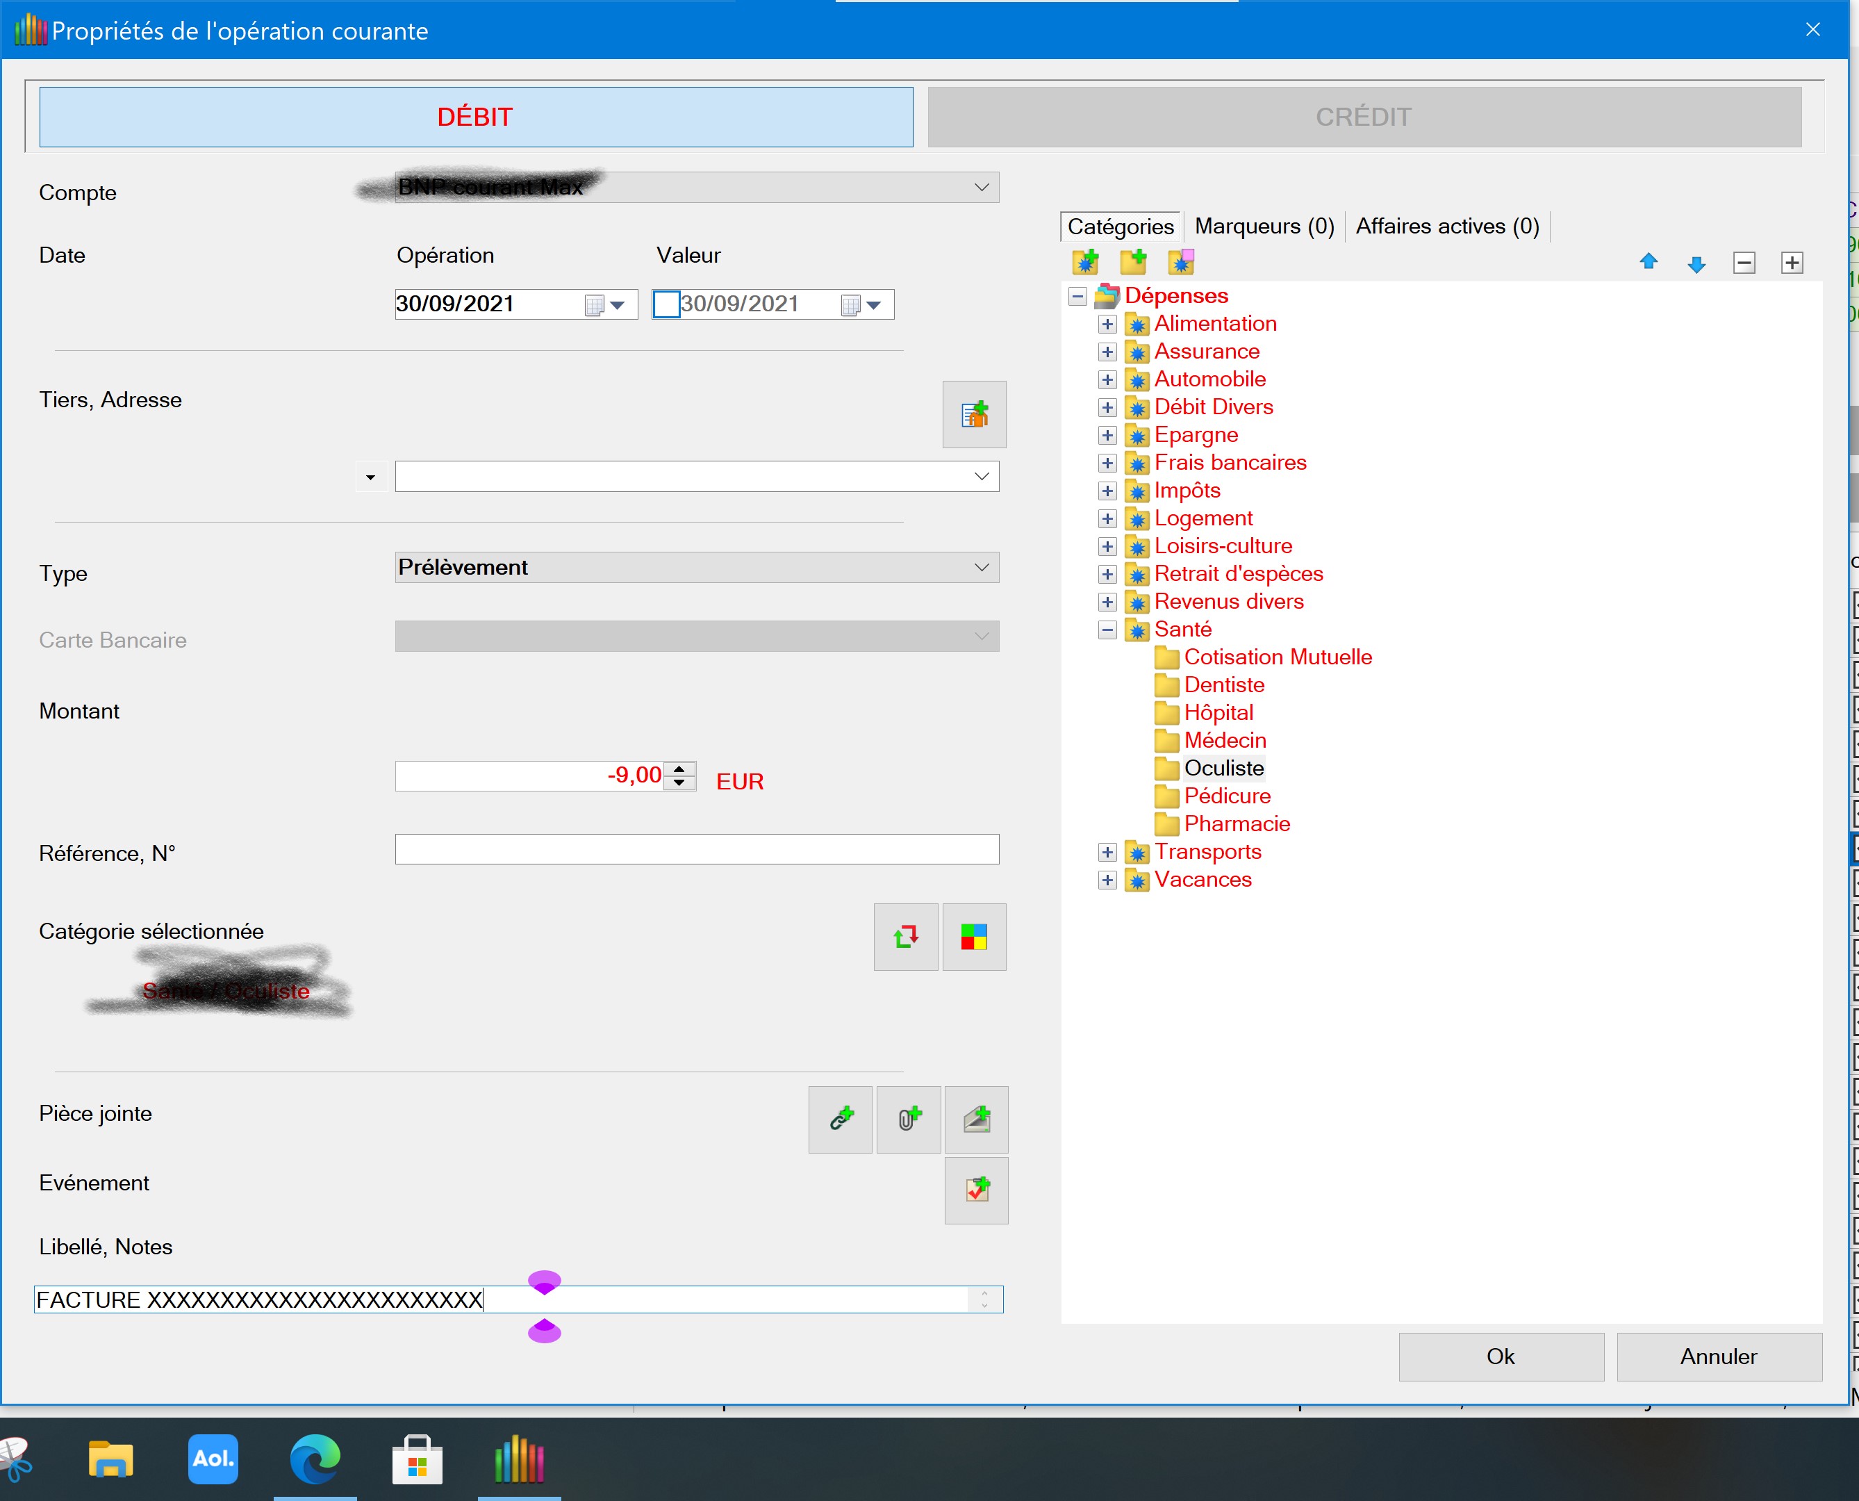Switch to the Marqueurs (0) tab

pyautogui.click(x=1264, y=227)
